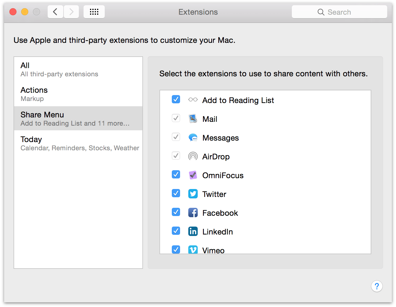This screenshot has height=307, width=396.
Task: Uncheck the Facebook checkbox
Action: click(176, 212)
